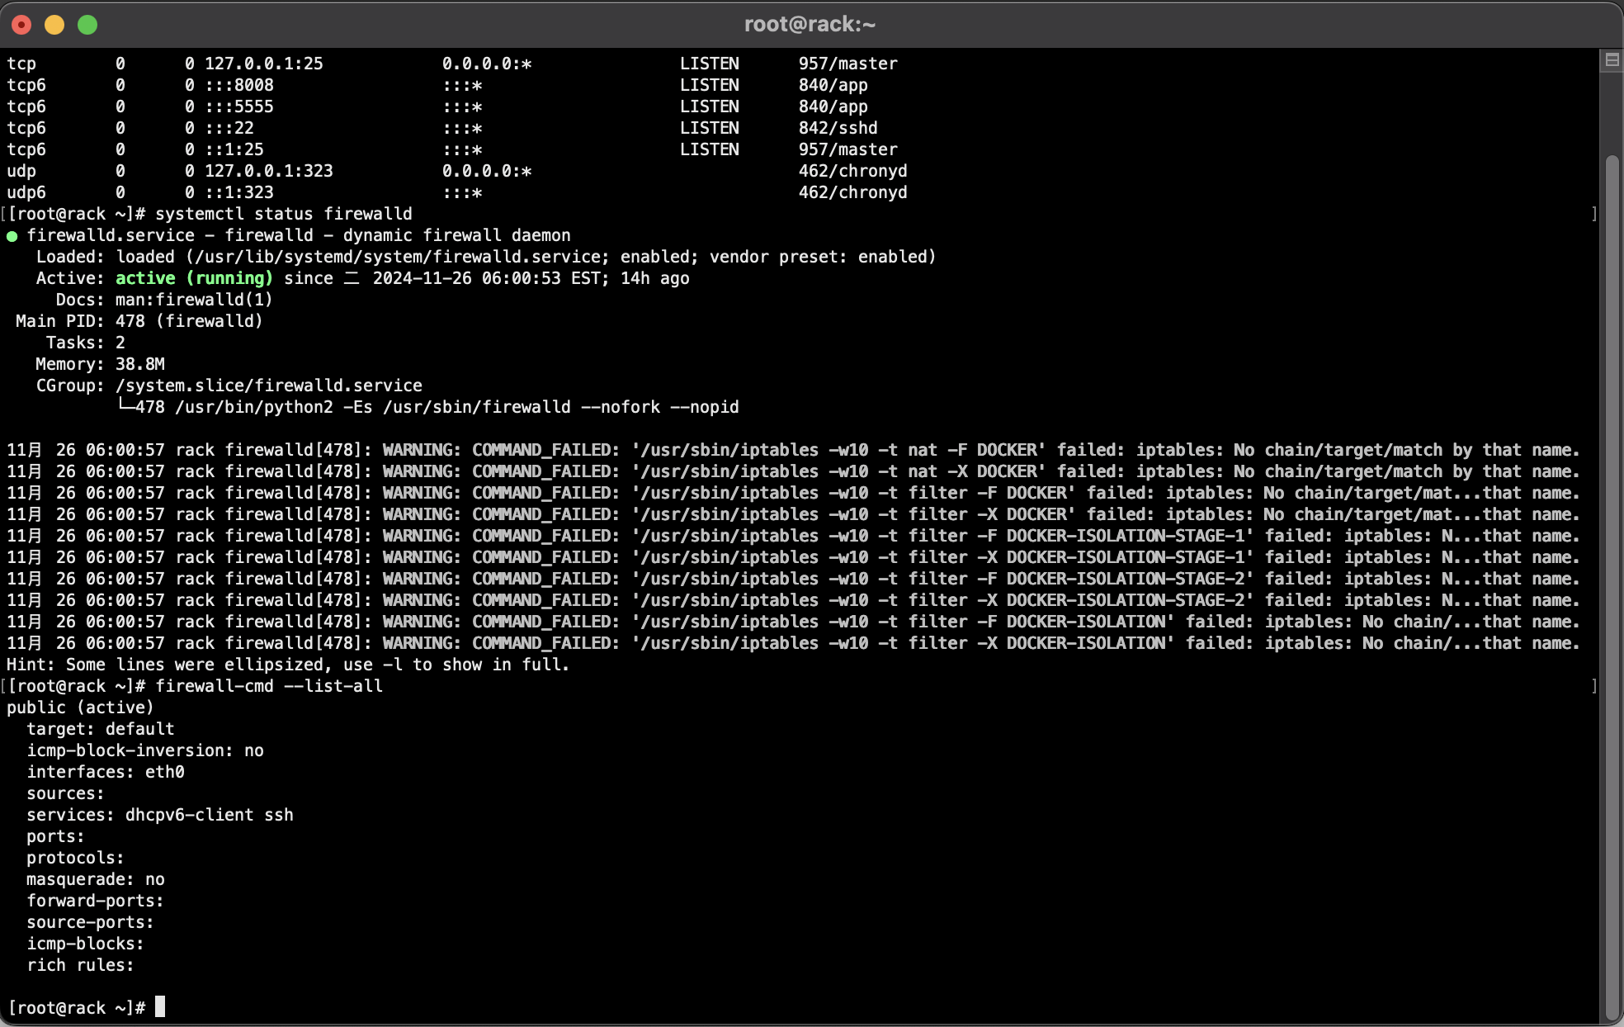This screenshot has width=1624, height=1027.
Task: Click the '127.0.0.1:323' udp address
Action: pyautogui.click(x=269, y=171)
